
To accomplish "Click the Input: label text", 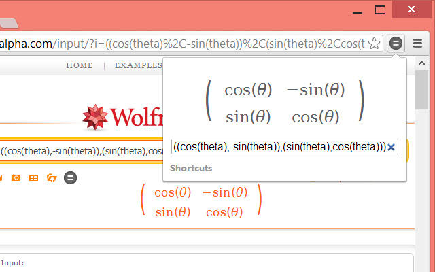I will click(12, 263).
